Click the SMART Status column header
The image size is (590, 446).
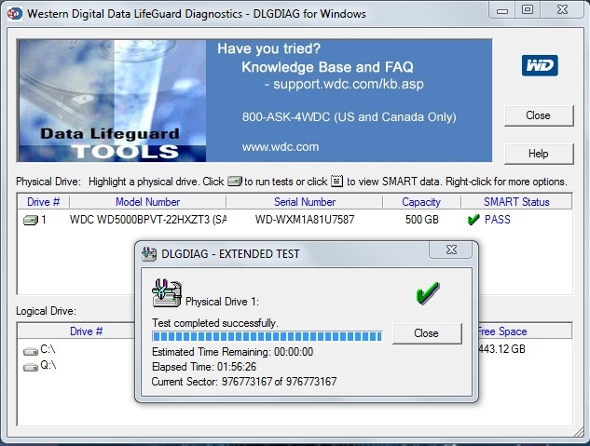(x=516, y=202)
